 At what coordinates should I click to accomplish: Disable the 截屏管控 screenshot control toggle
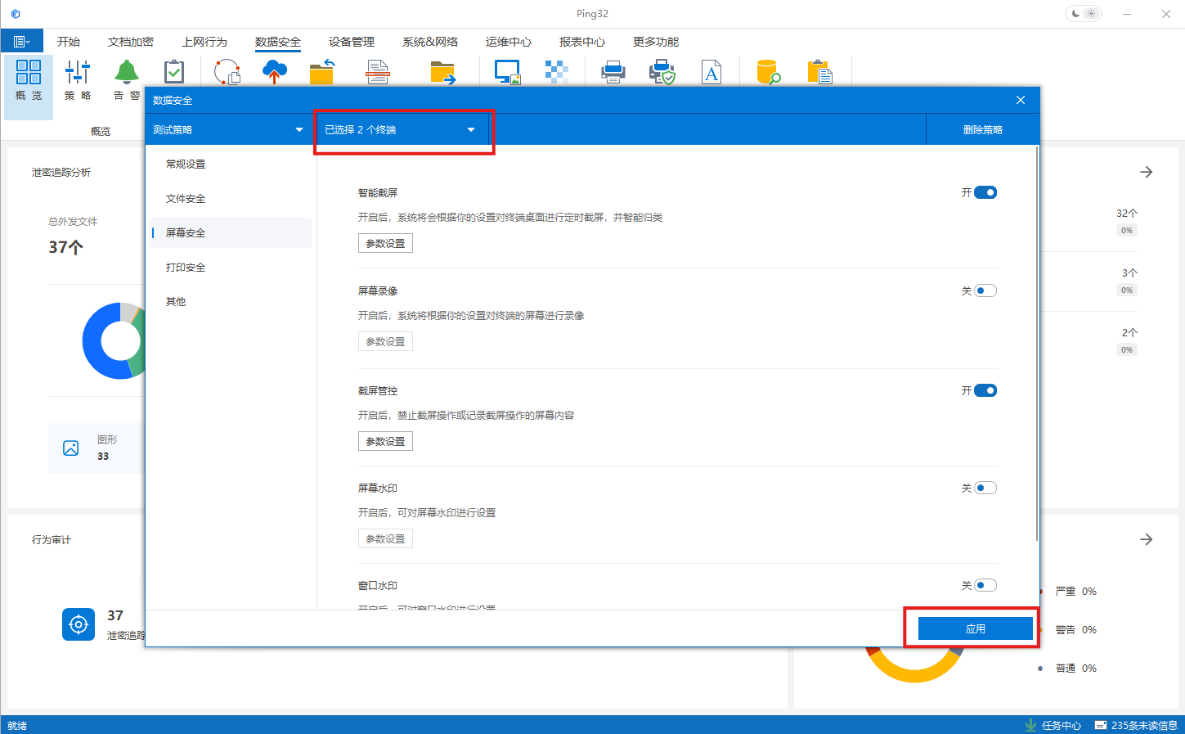pos(985,390)
